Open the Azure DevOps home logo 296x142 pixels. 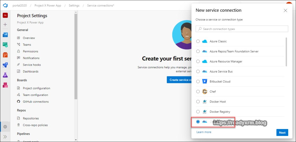(5, 5)
